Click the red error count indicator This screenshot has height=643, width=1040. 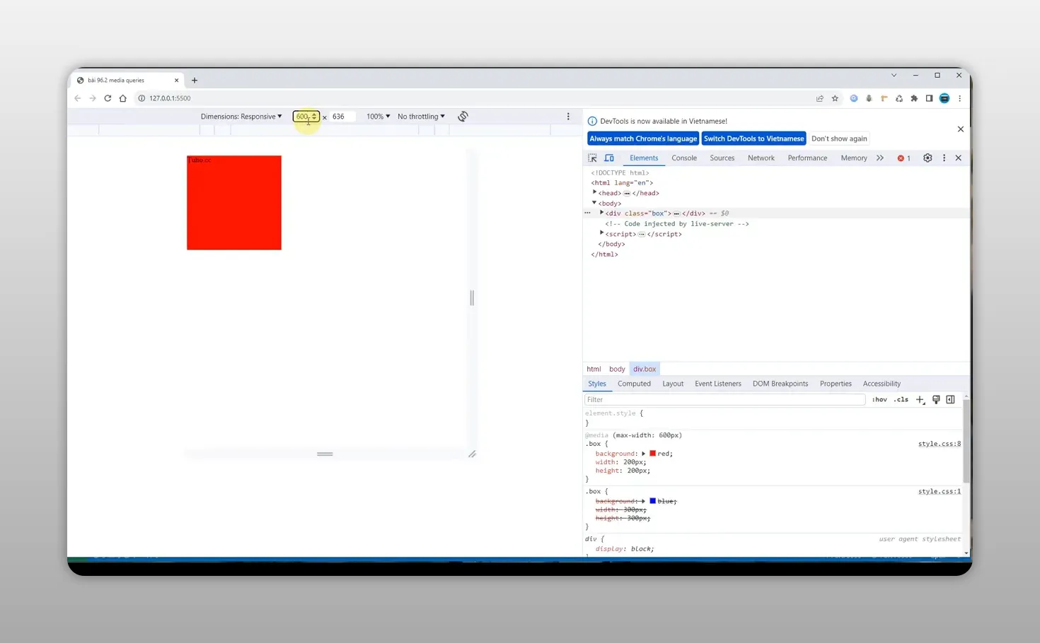coord(903,158)
